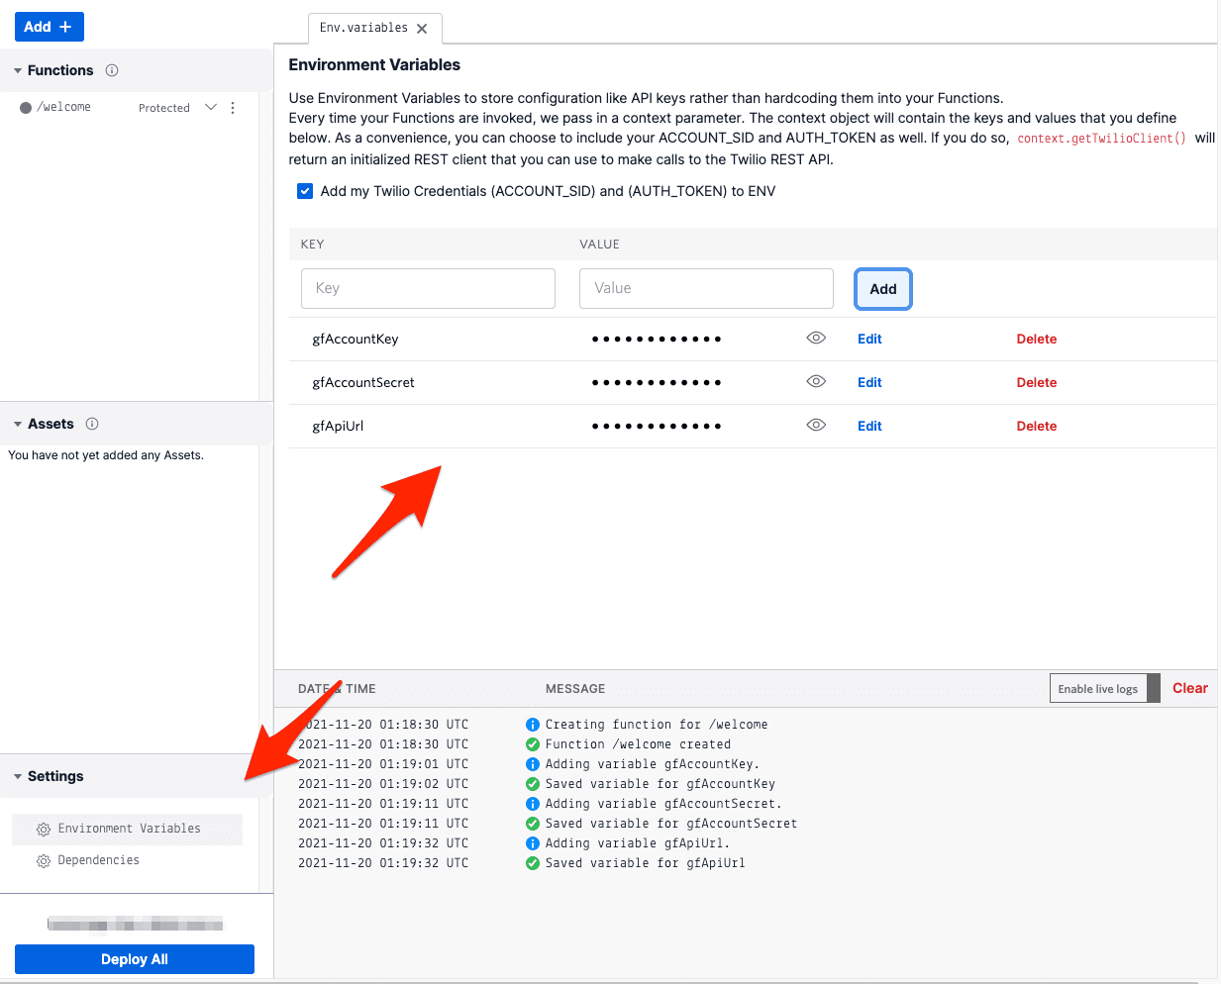Click Deploy All
This screenshot has height=984, width=1221.
click(134, 958)
